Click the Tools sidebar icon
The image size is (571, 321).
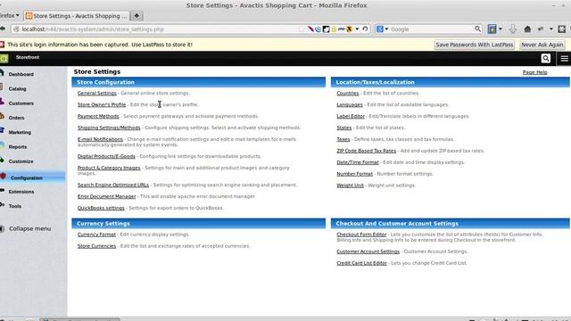(2, 205)
